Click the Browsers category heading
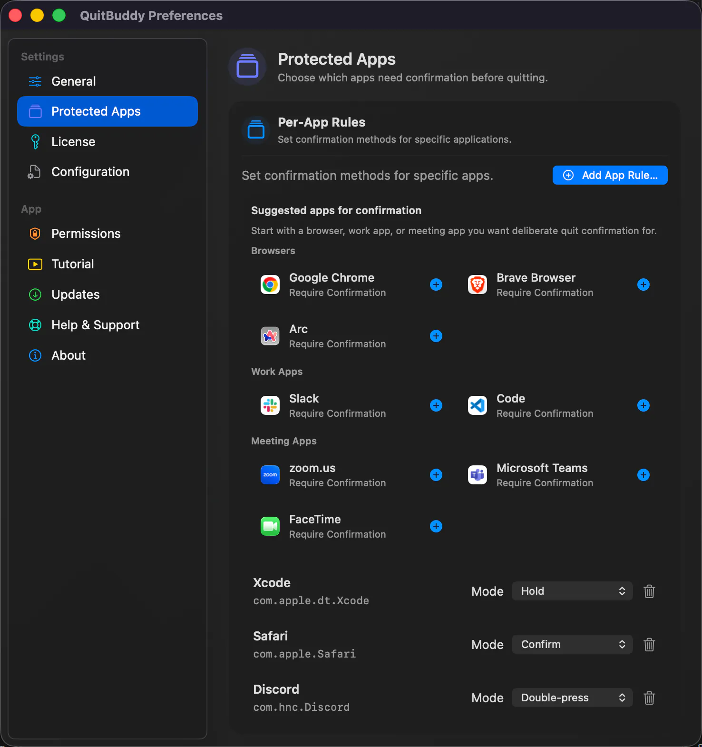The width and height of the screenshot is (702, 747). 273,251
